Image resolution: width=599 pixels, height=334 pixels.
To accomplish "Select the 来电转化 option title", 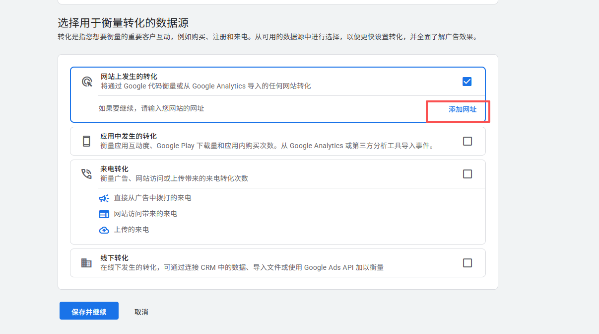I will [x=114, y=169].
